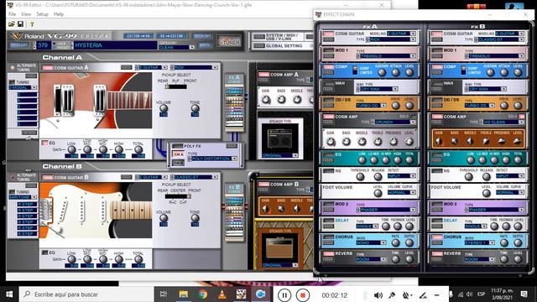Open FX A OD/DS Type TURBO OD dropdown
The image size is (537, 302).
tap(371, 106)
